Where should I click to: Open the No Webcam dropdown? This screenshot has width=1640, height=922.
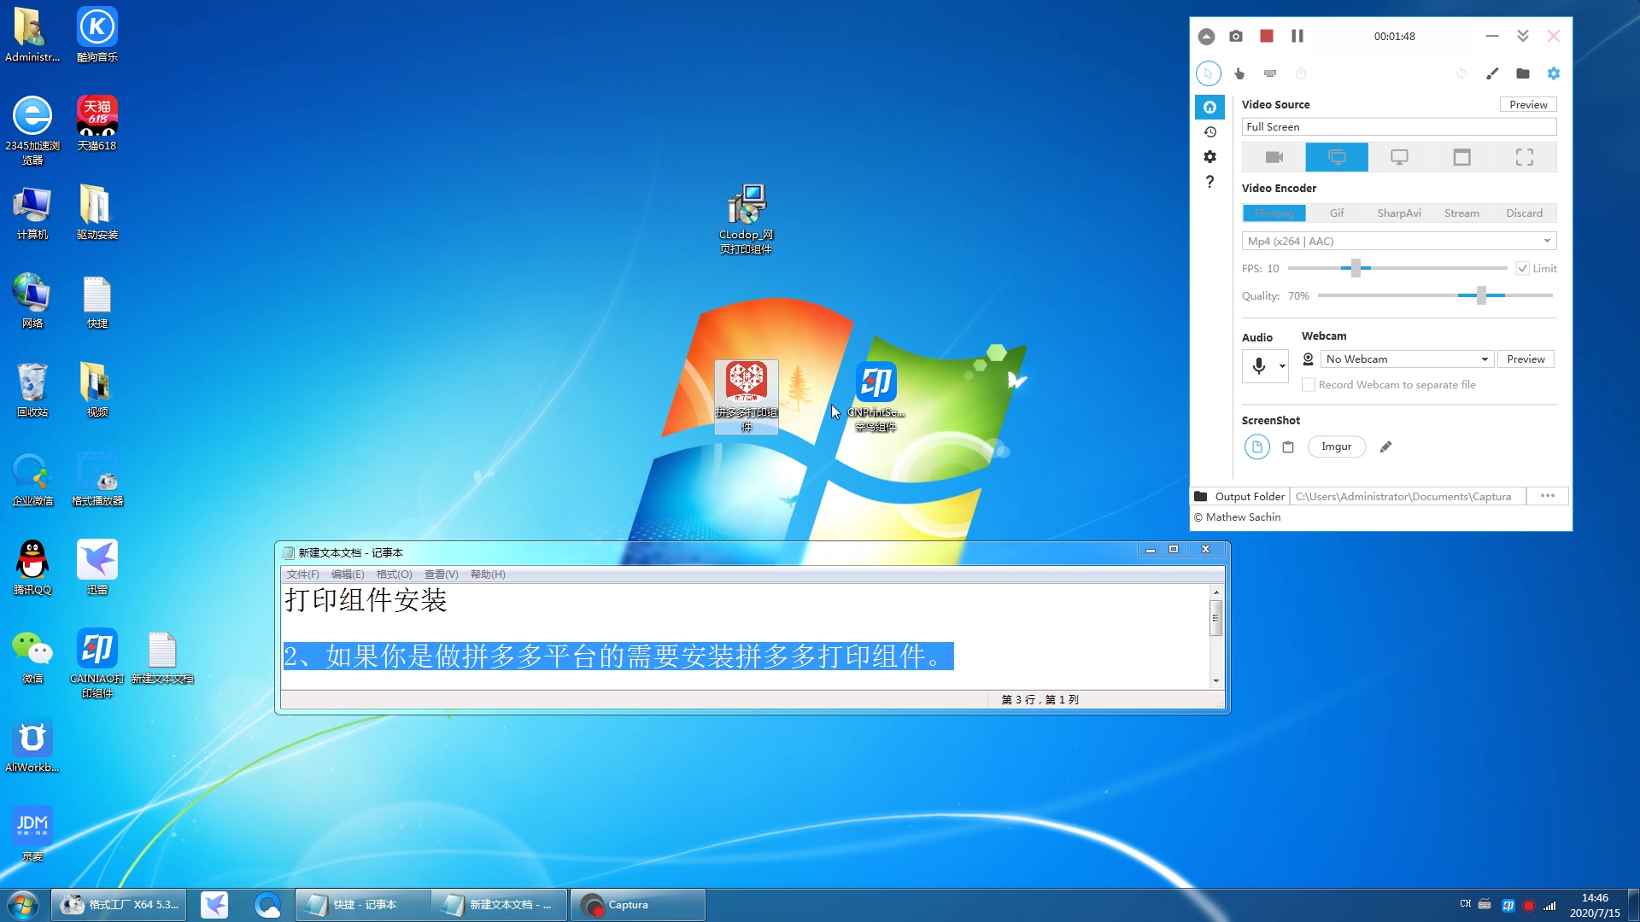click(x=1407, y=359)
